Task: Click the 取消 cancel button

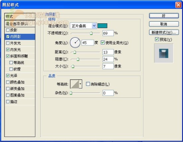Action: click(x=164, y=24)
